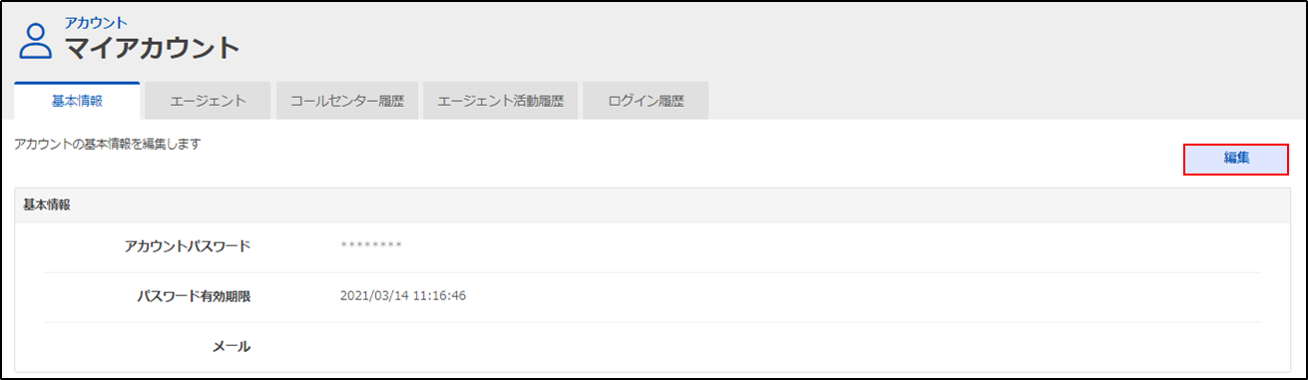The height and width of the screenshot is (380, 1308).
Task: Open the アカウント breadcrumb link
Action: pyautogui.click(x=96, y=22)
